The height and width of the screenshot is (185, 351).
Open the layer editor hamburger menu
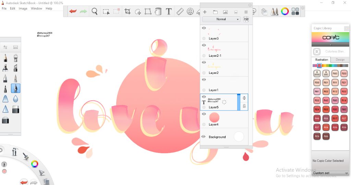(246, 12)
